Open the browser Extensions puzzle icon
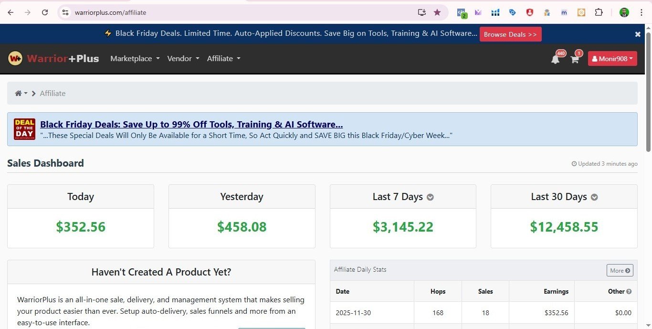 599,12
